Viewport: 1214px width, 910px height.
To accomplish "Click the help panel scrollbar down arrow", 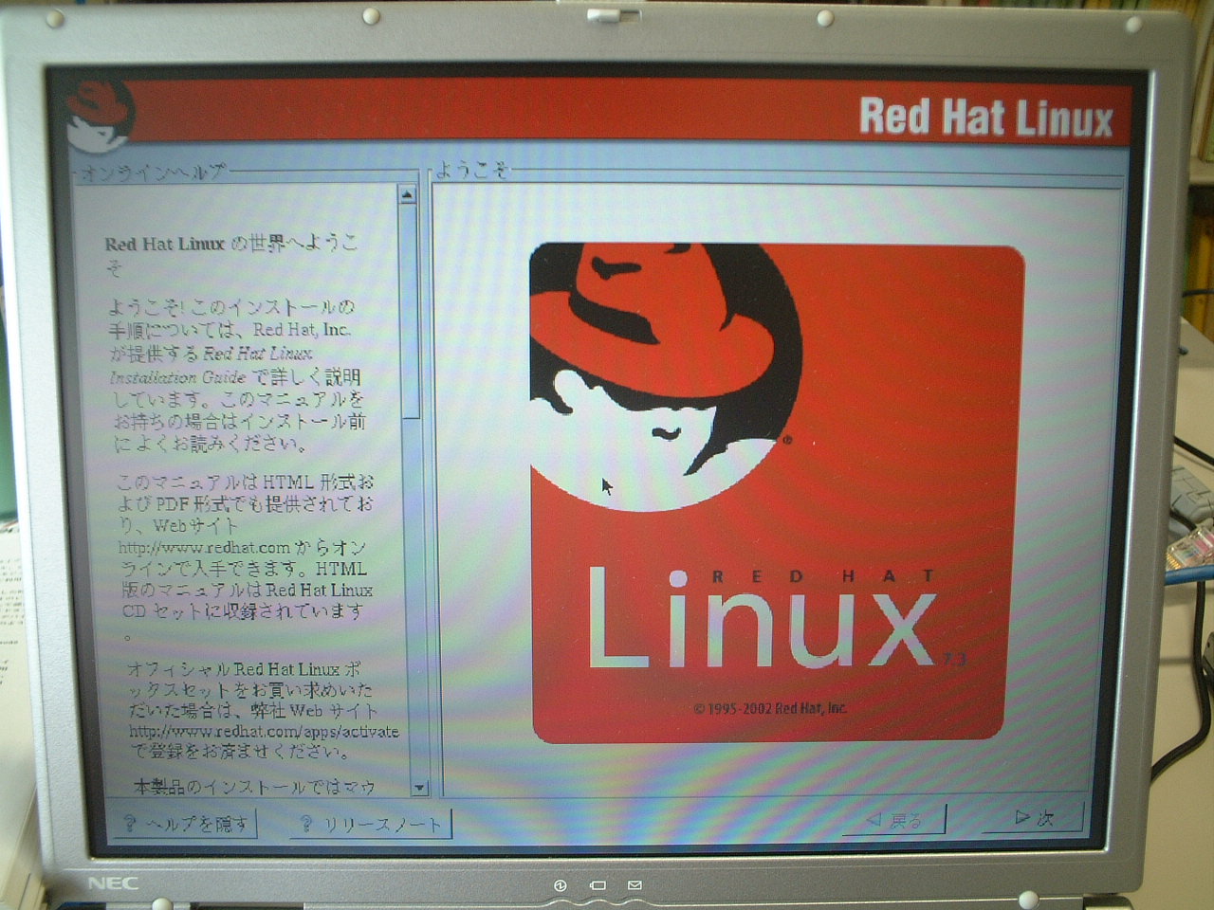I will 419,787.
